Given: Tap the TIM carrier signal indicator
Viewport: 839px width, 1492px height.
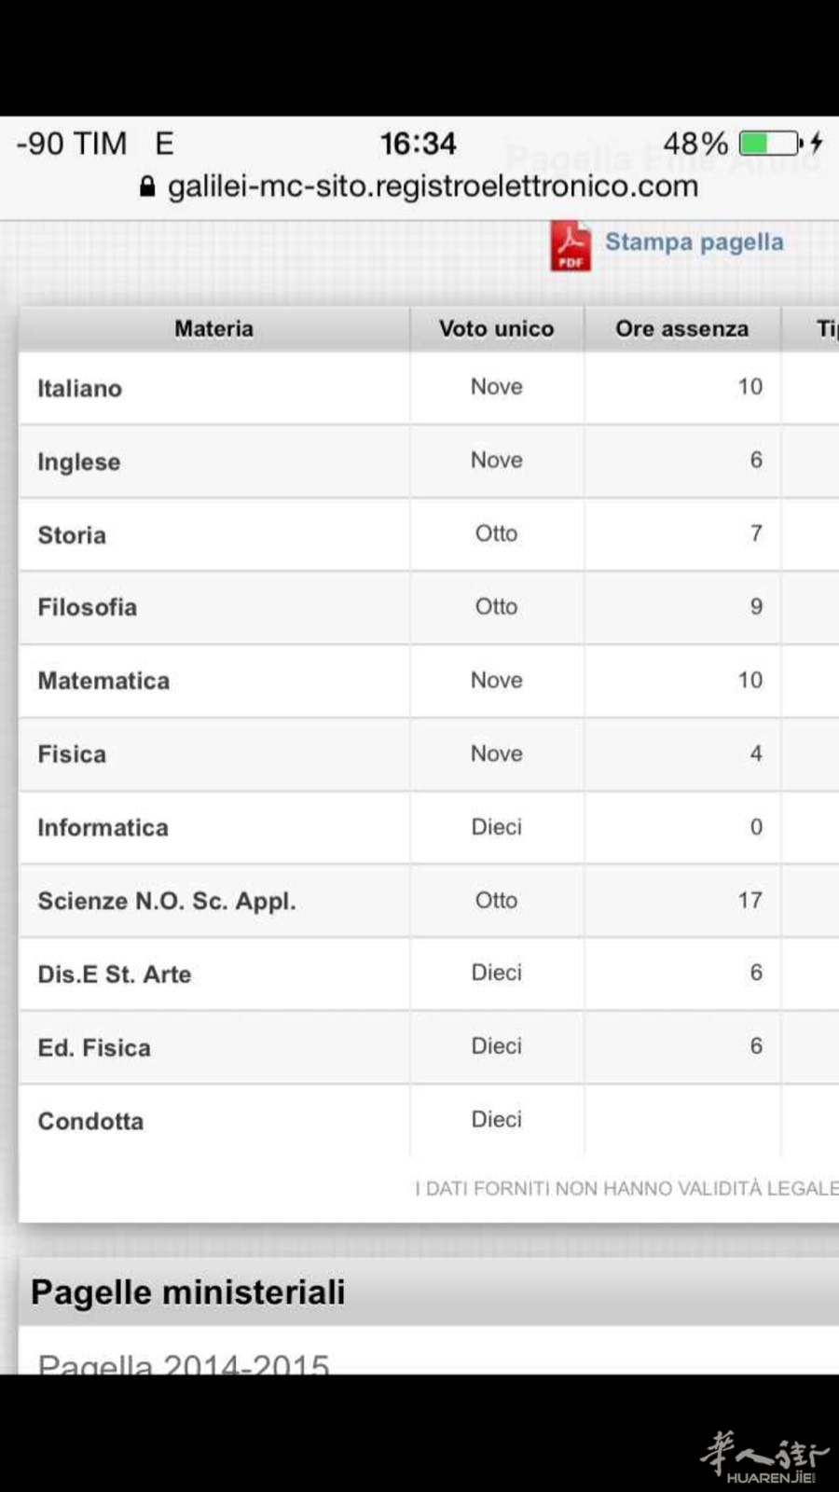Looking at the screenshot, I should click(72, 144).
